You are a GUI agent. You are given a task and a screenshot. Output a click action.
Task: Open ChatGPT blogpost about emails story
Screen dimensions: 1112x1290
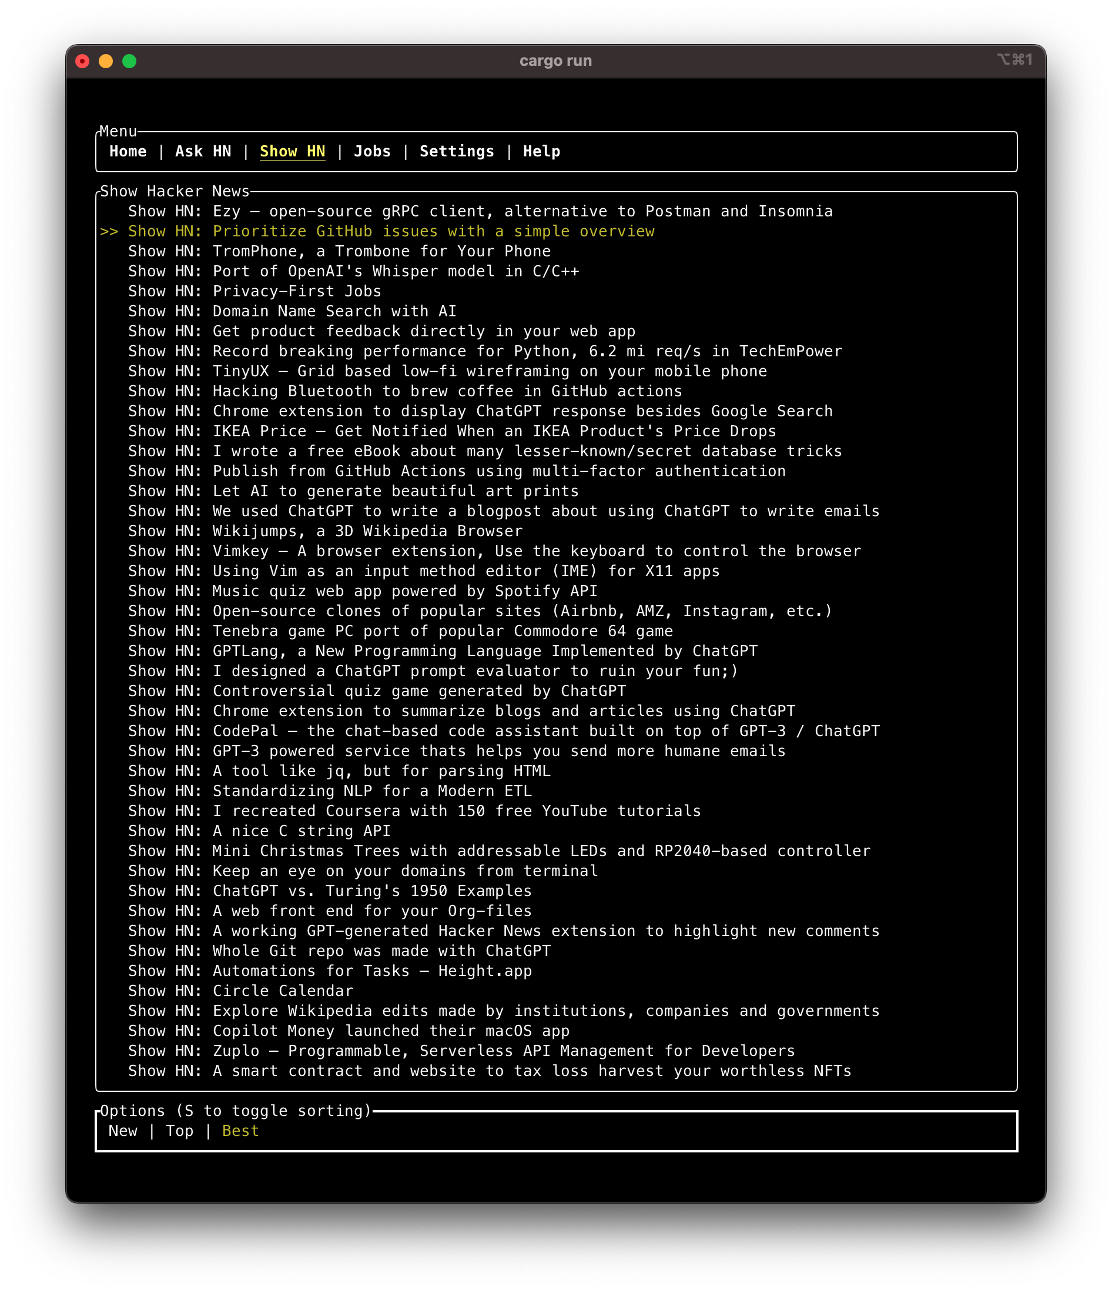point(504,511)
